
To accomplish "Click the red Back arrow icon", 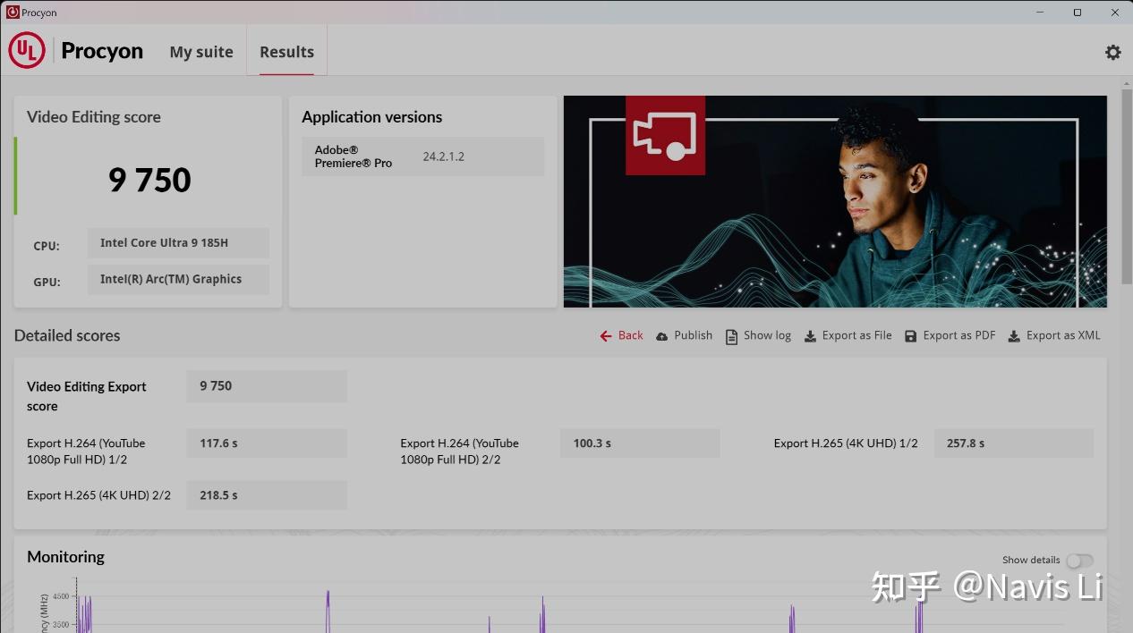I will click(606, 336).
